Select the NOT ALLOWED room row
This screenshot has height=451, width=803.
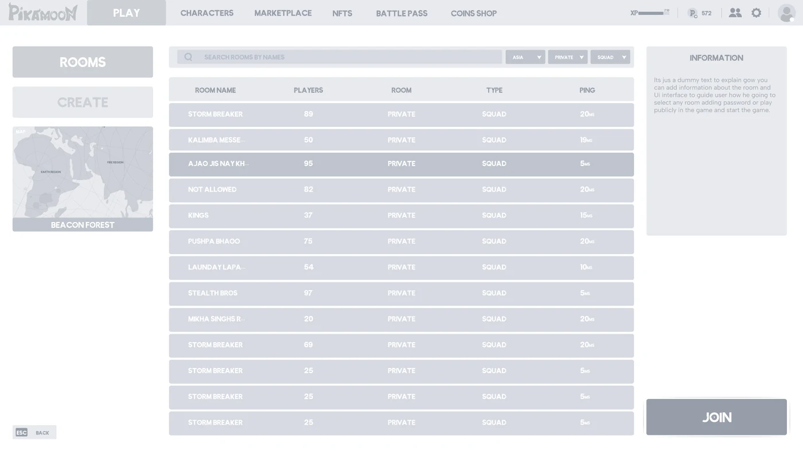point(402,190)
